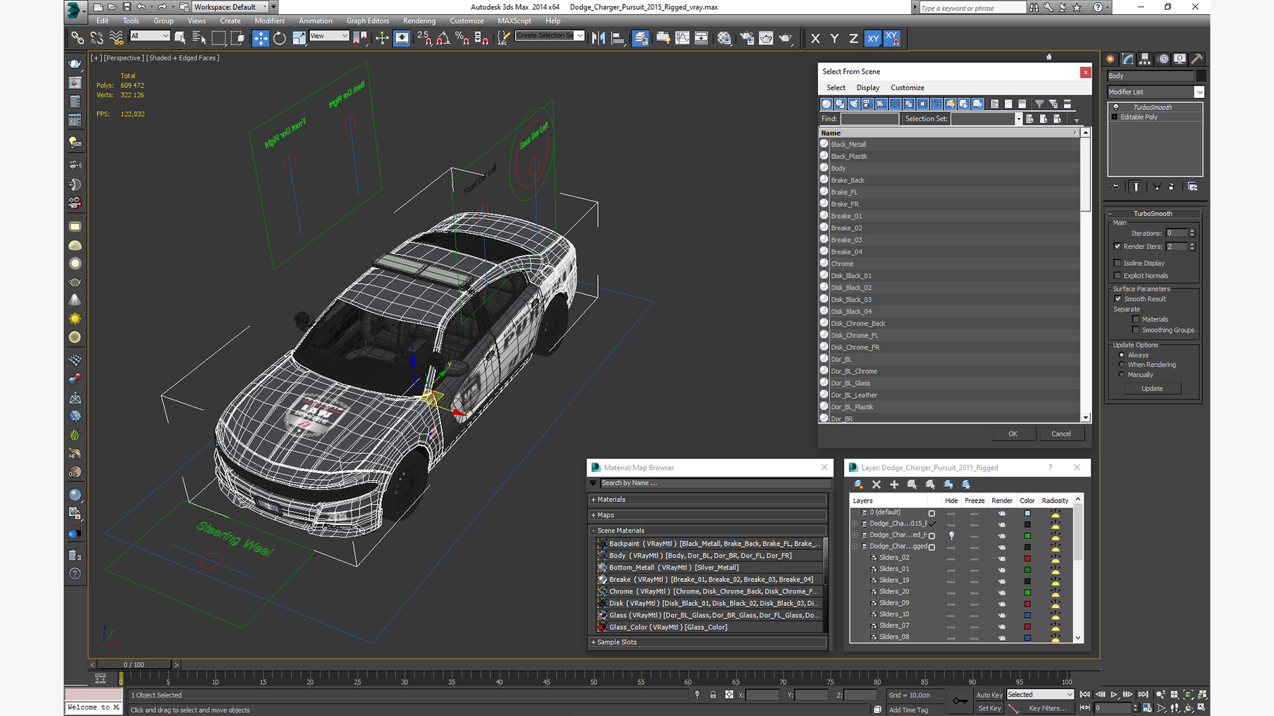Toggle TurboSmooth modifier lightbulb
1274x716 pixels.
coord(1115,107)
